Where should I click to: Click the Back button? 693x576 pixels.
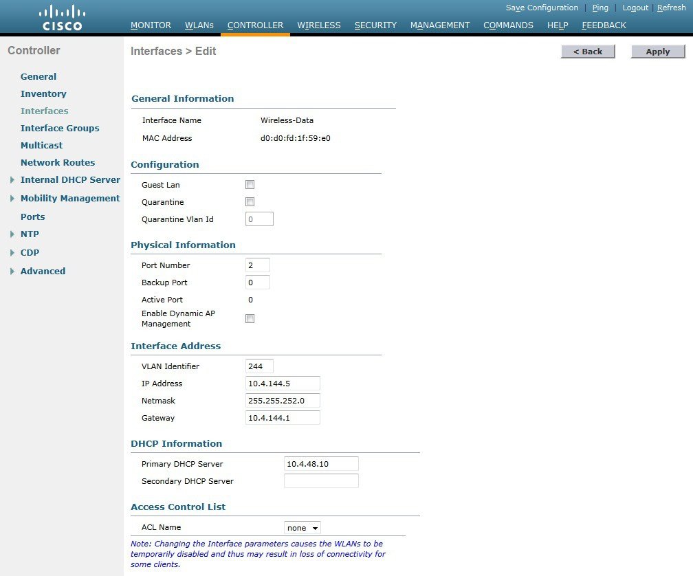(x=588, y=51)
